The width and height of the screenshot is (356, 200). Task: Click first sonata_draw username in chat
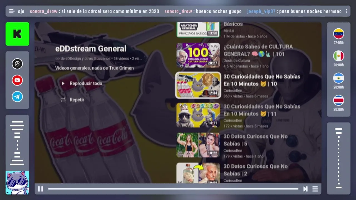(44, 11)
